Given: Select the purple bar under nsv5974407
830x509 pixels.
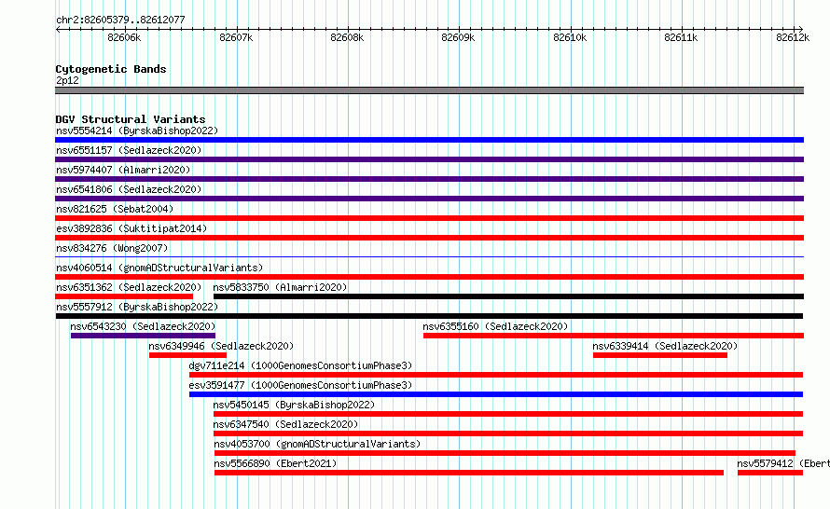Looking at the screenshot, I should pyautogui.click(x=429, y=179).
